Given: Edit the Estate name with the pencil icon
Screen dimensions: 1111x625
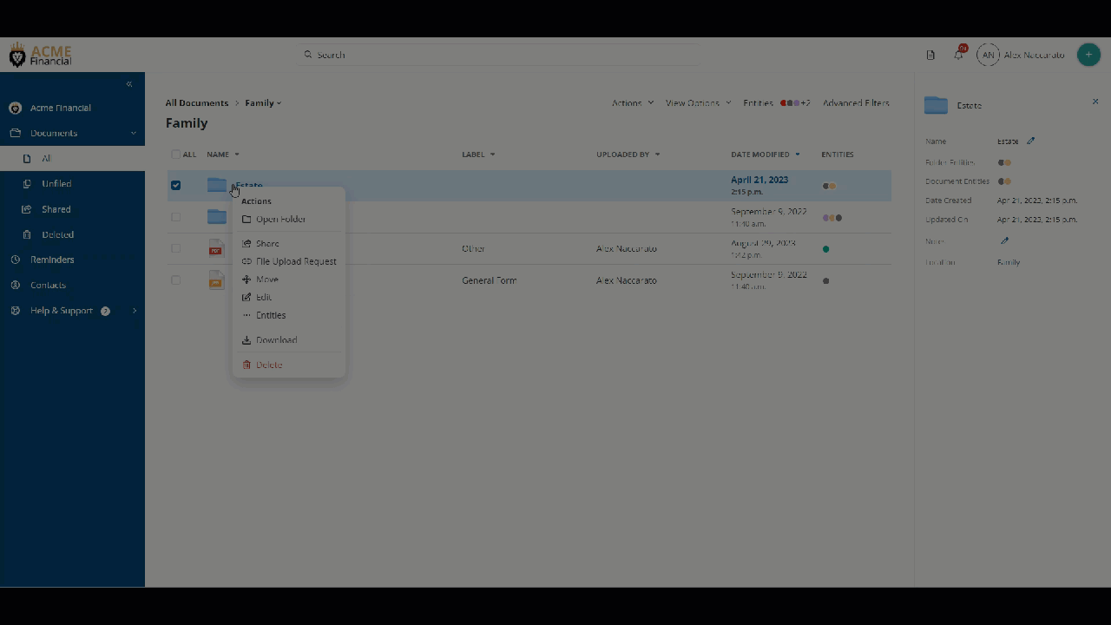Looking at the screenshot, I should tap(1031, 141).
